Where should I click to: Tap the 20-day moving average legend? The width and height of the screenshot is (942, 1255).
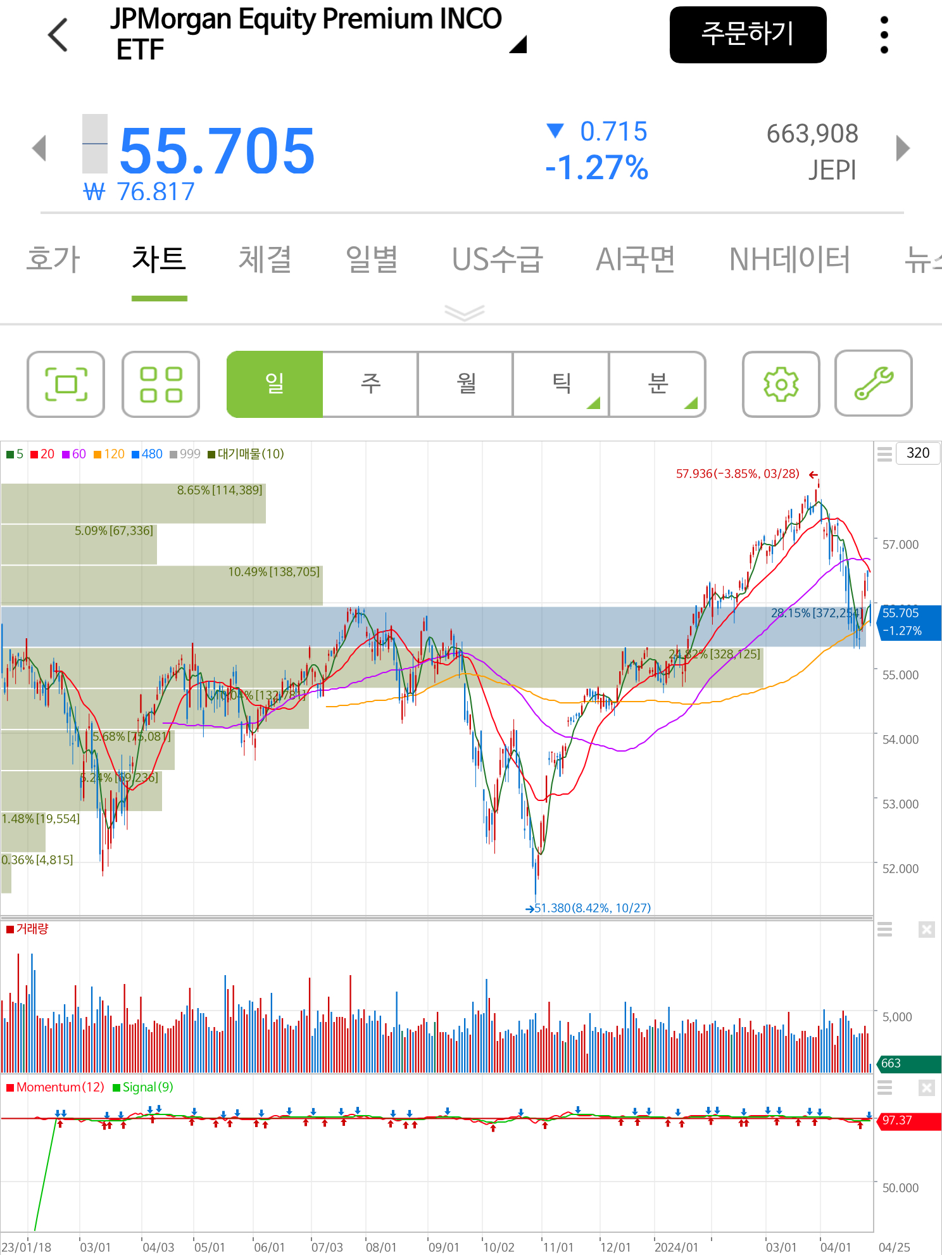[42, 454]
